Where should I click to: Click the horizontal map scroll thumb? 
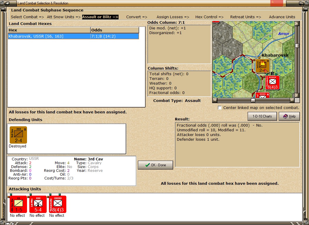pos(253,100)
